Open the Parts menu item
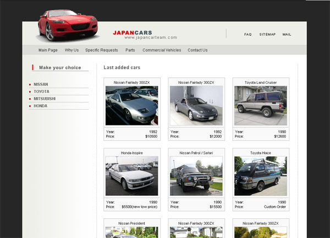Viewport: 330px width, 238px height. click(x=130, y=50)
